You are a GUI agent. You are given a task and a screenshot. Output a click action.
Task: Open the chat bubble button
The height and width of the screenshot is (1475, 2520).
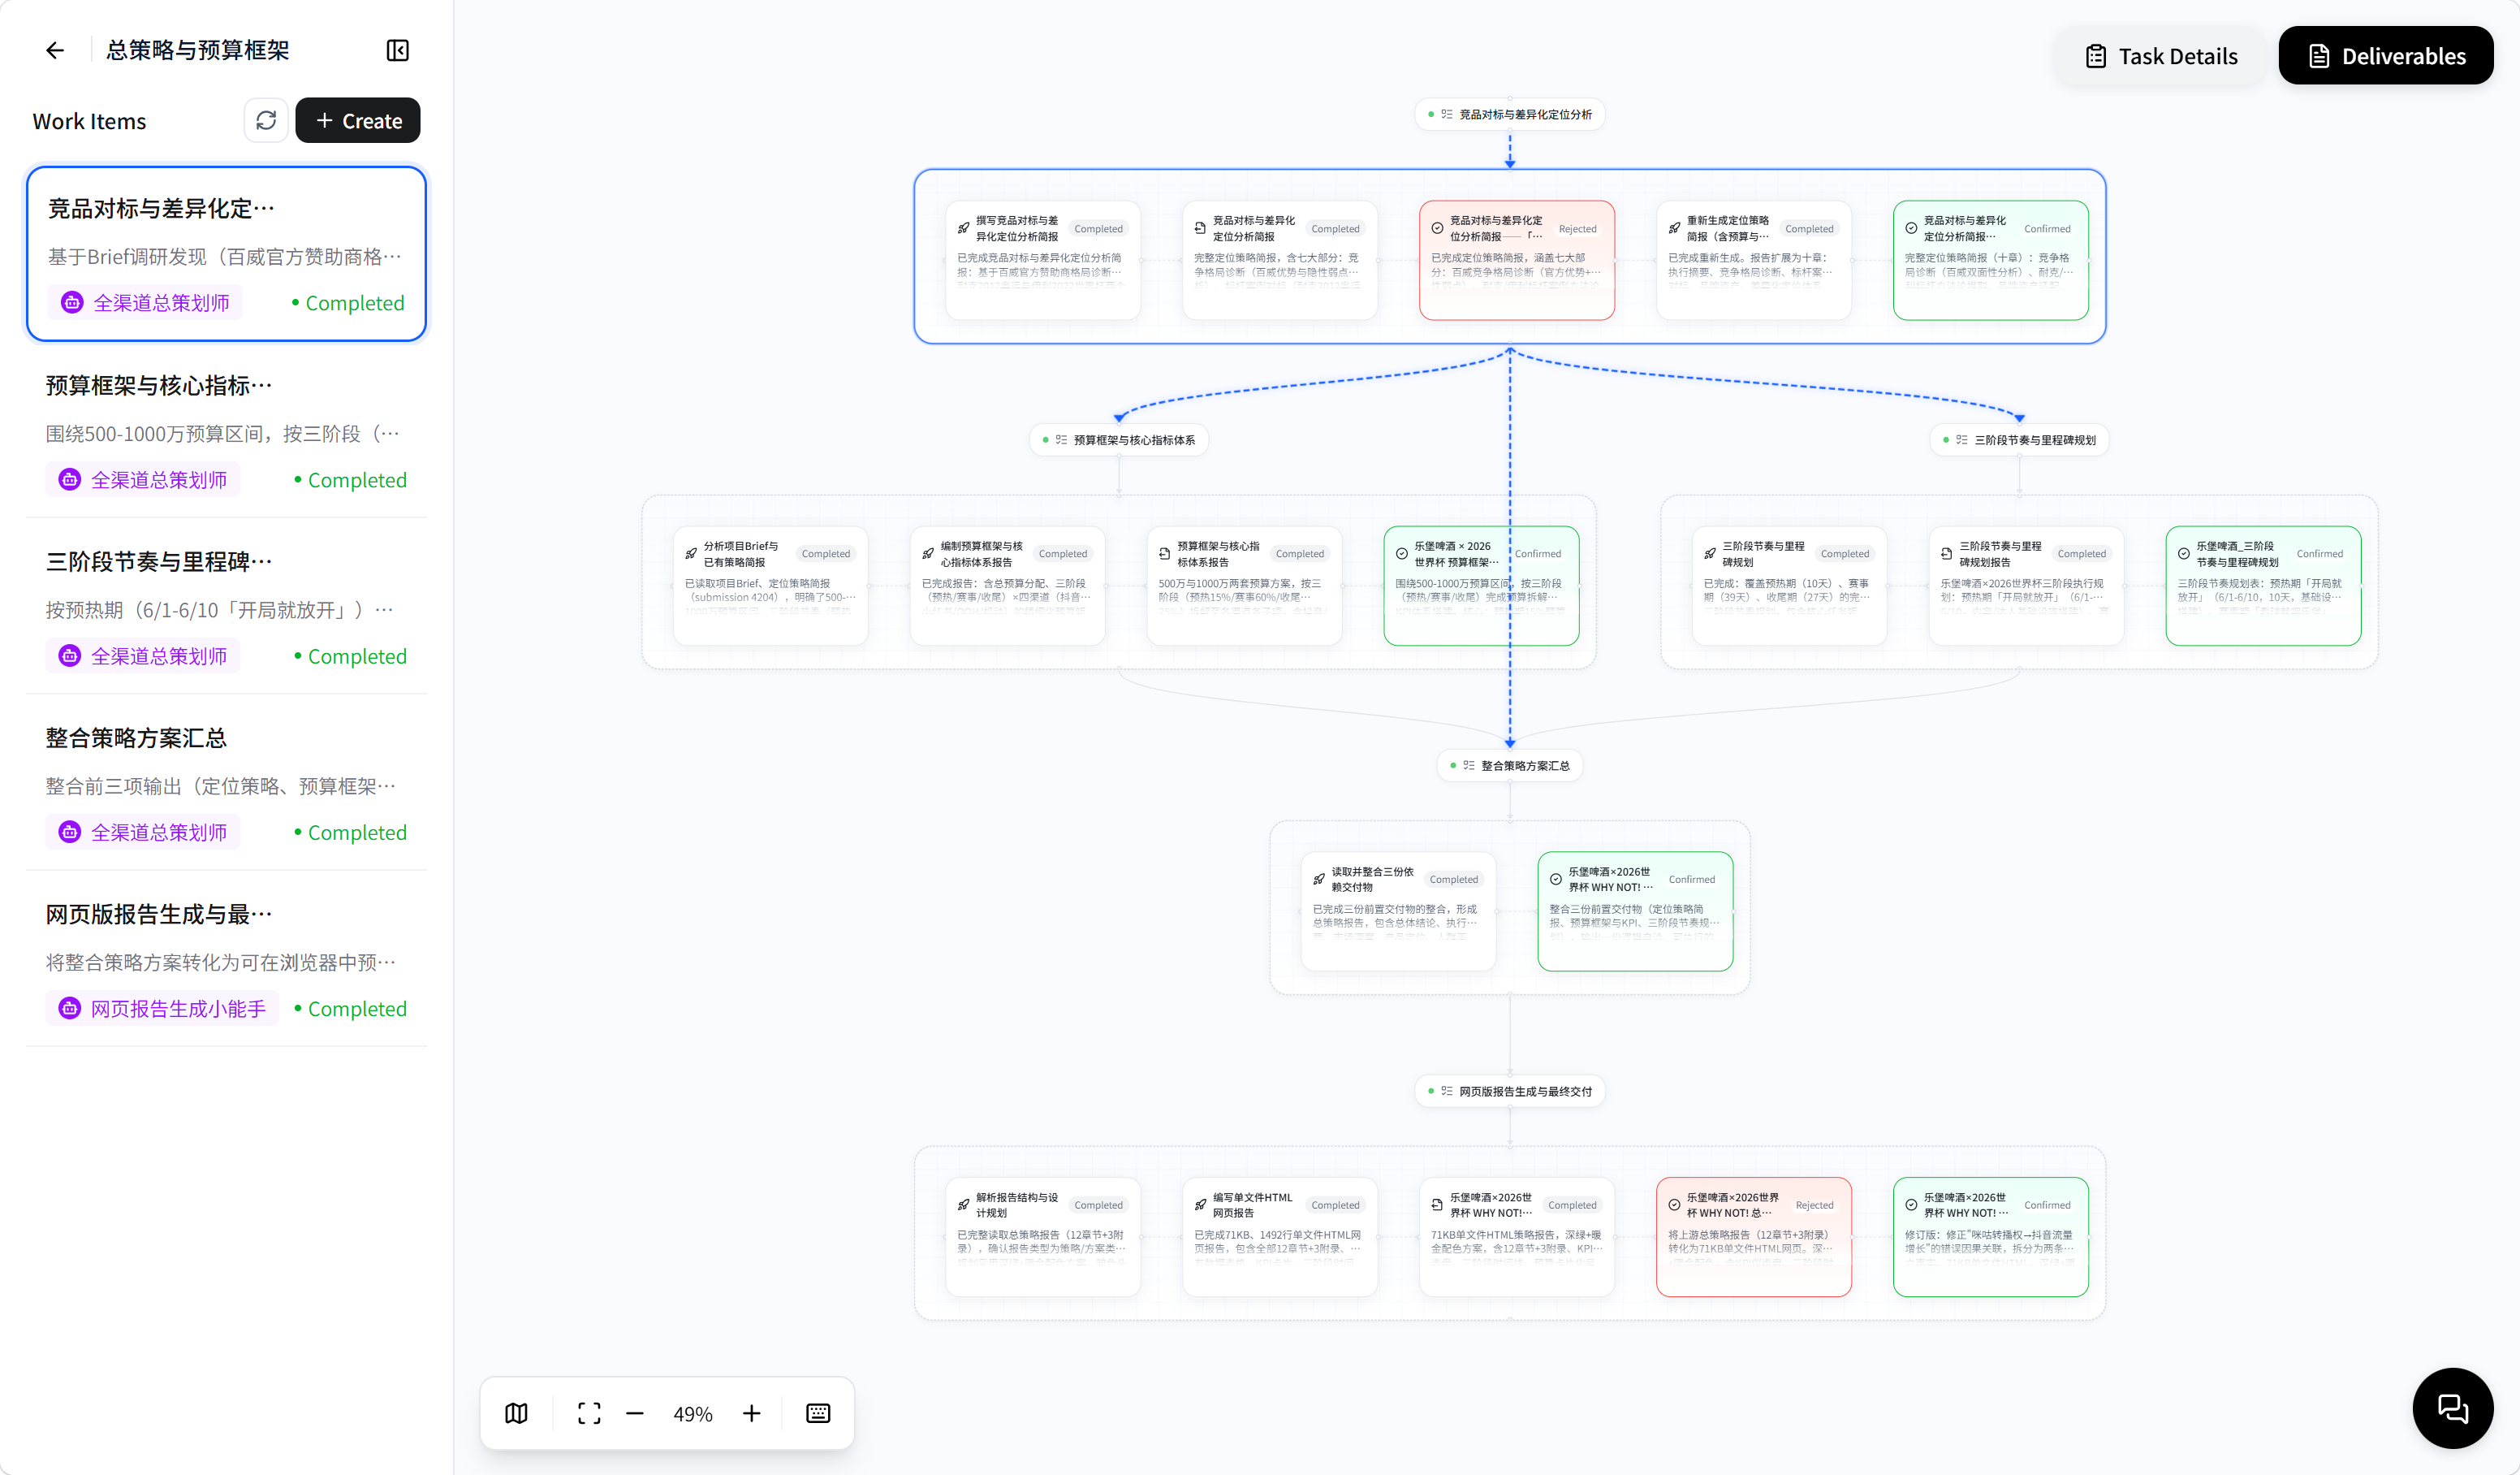(2452, 1408)
